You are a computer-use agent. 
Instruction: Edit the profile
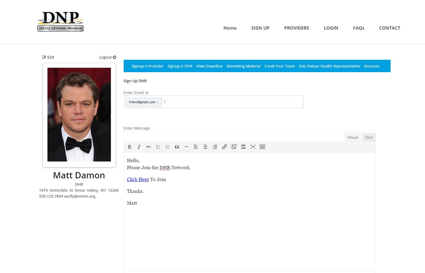[48, 57]
